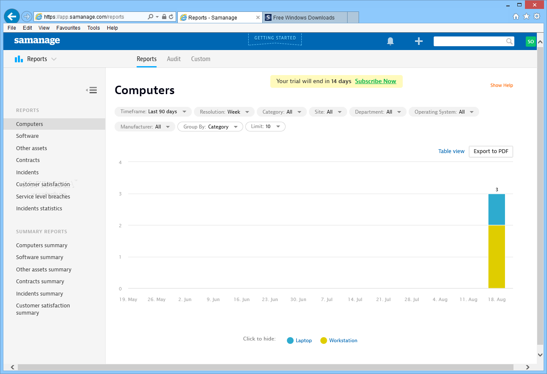This screenshot has width=547, height=374.
Task: Click the address bar search magnifier icon
Action: click(x=150, y=17)
